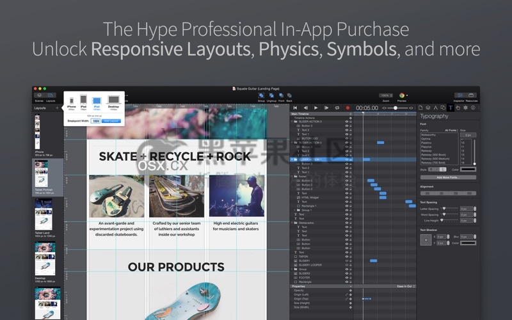512x320 pixels.
Task: Click the underline style button
Action: [x=443, y=170]
